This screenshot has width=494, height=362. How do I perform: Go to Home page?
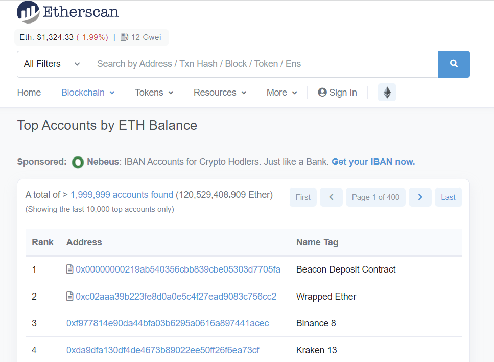click(29, 93)
